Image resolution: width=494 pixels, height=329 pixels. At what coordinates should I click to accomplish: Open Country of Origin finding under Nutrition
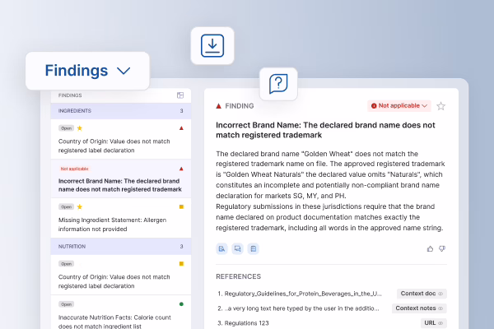(121, 275)
